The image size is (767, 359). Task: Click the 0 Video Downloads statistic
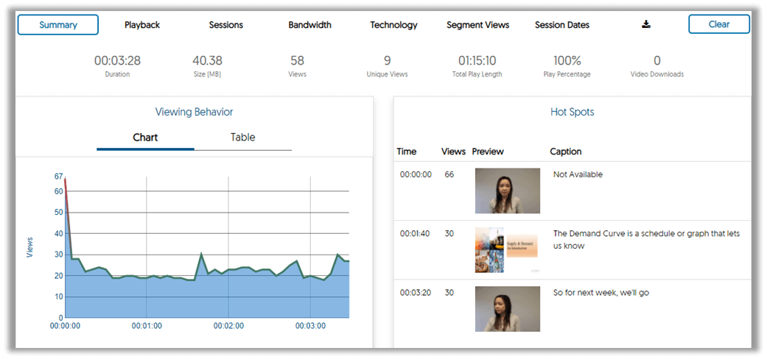657,60
